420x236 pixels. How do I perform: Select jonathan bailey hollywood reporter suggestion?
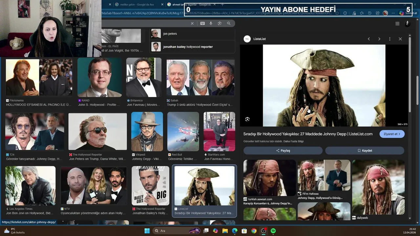click(192, 47)
